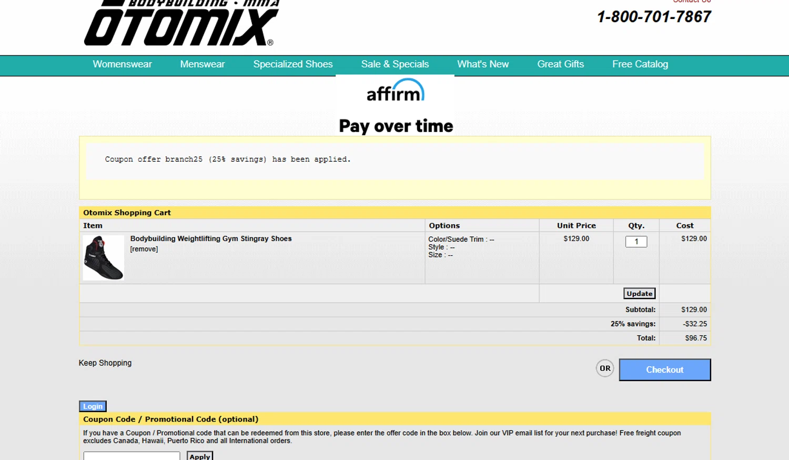Open Specialized Shoes menu
Image resolution: width=789 pixels, height=460 pixels.
click(293, 64)
